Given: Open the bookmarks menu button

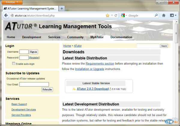Looking at the screenshot, I should [173, 15].
